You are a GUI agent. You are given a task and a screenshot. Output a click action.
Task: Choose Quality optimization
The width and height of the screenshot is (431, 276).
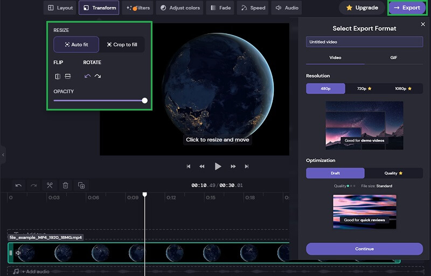click(x=394, y=173)
